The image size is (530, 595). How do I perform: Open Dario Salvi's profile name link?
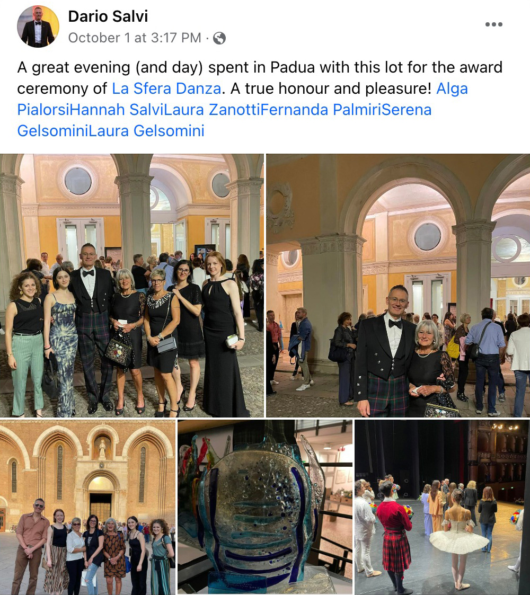click(x=108, y=16)
